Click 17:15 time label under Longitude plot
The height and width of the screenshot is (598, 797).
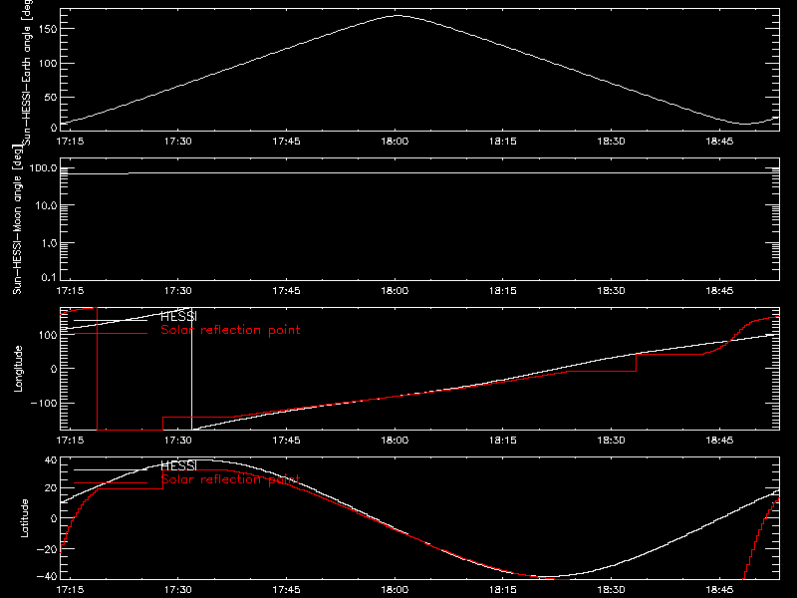tap(70, 441)
